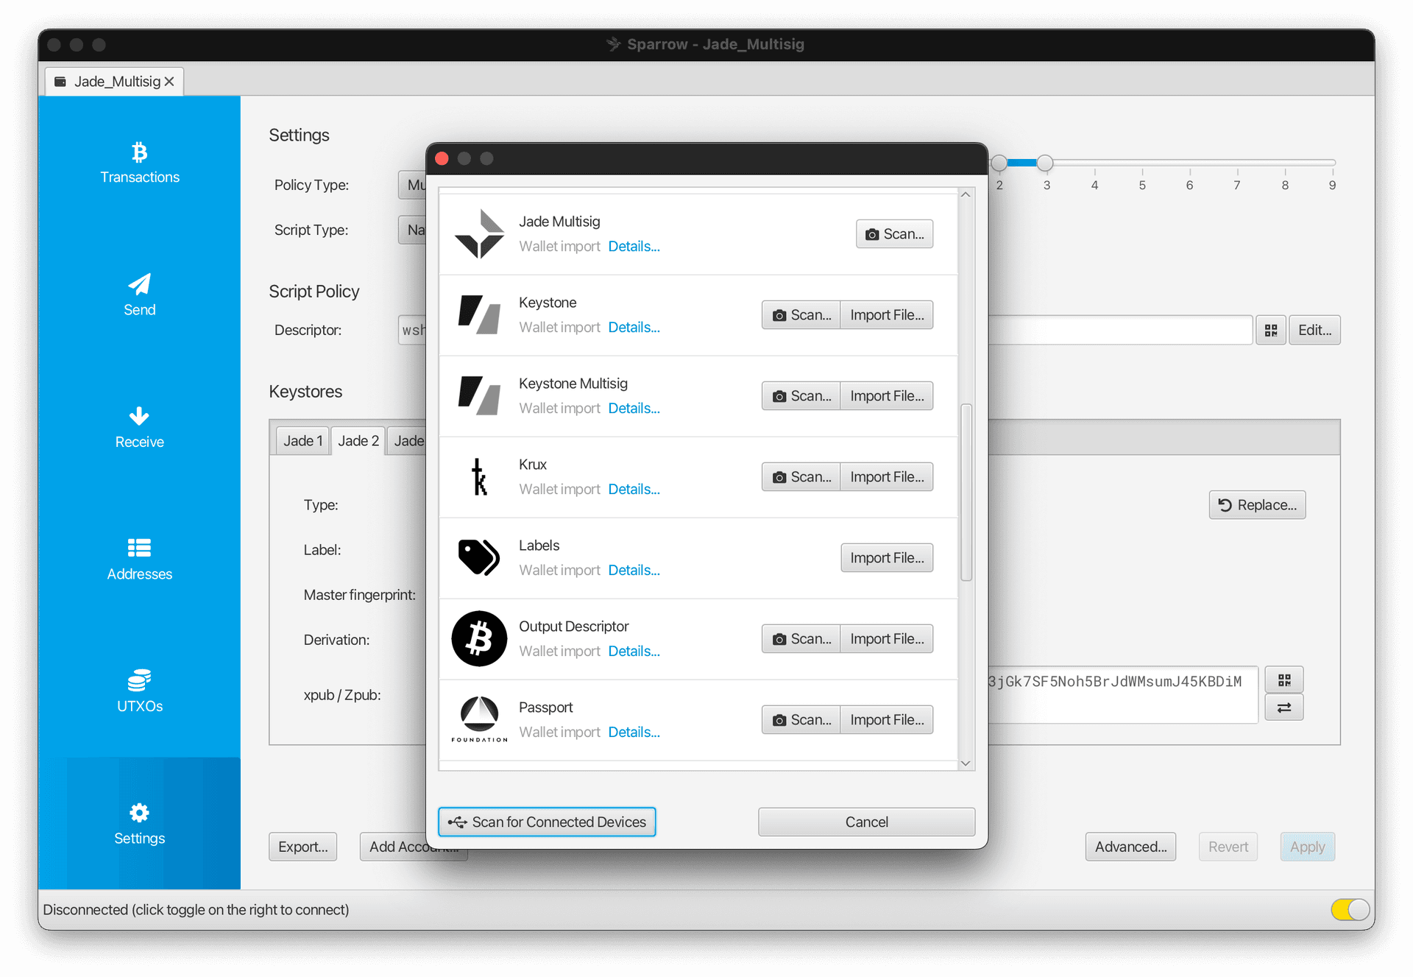Import file for Keystone
This screenshot has height=977, width=1413.
pyautogui.click(x=887, y=315)
